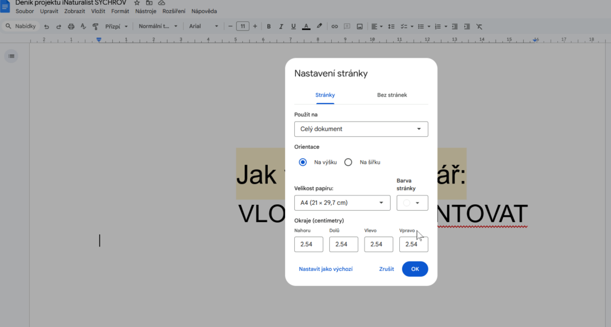Click the Undo arrow icon
This screenshot has height=327, width=611.
[47, 26]
